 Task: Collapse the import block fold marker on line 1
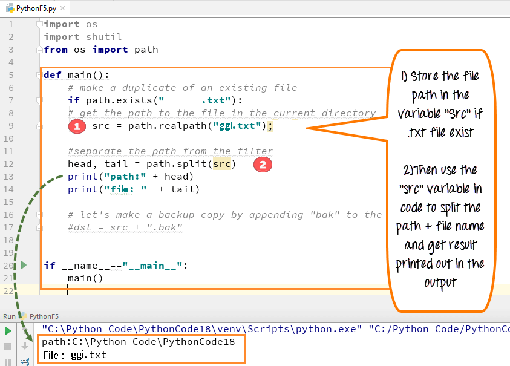39,24
